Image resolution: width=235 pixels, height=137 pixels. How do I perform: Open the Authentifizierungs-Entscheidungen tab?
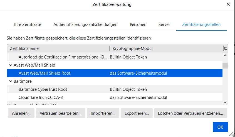click(85, 25)
